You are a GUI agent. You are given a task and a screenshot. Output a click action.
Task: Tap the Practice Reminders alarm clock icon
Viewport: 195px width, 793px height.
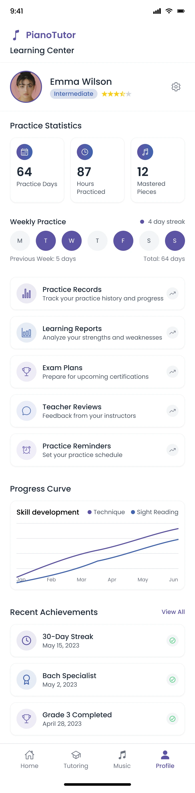point(26,450)
